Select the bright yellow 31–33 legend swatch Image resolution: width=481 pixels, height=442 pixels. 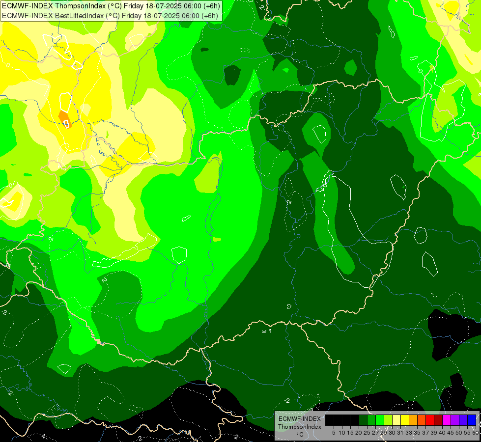405,420
